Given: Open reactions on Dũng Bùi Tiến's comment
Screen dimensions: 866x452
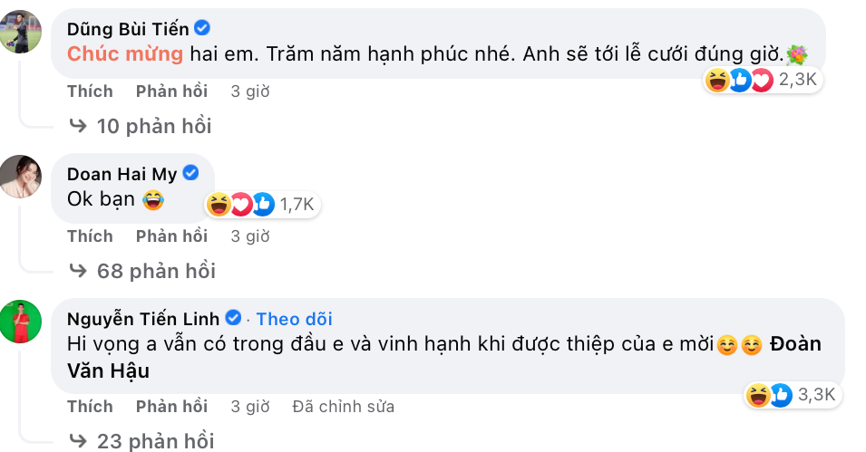Looking at the screenshot, I should 762,81.
